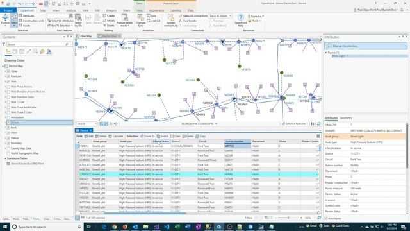
Task: Open Signed in dropdown in Resources
Action: (256, 16)
